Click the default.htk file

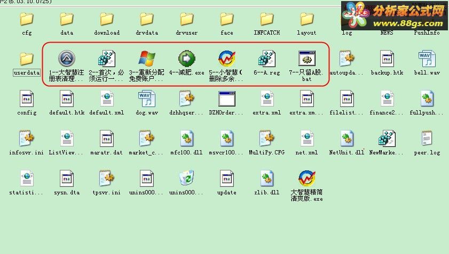[x=67, y=99]
